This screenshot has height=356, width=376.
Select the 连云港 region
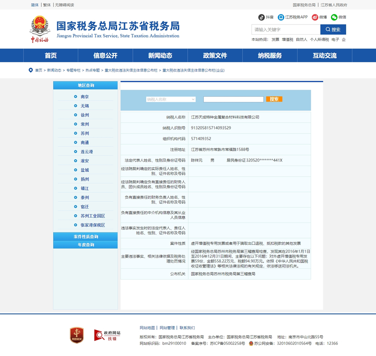point(87,152)
